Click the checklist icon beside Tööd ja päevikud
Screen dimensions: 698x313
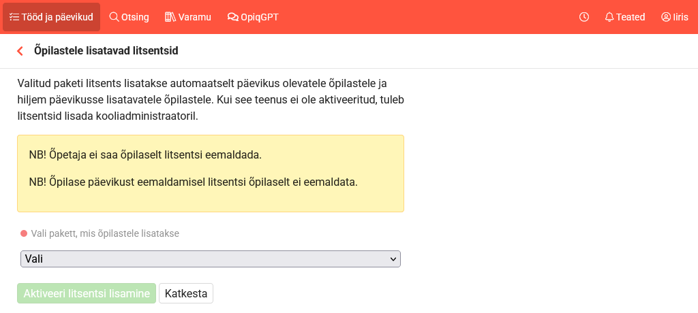coord(14,17)
